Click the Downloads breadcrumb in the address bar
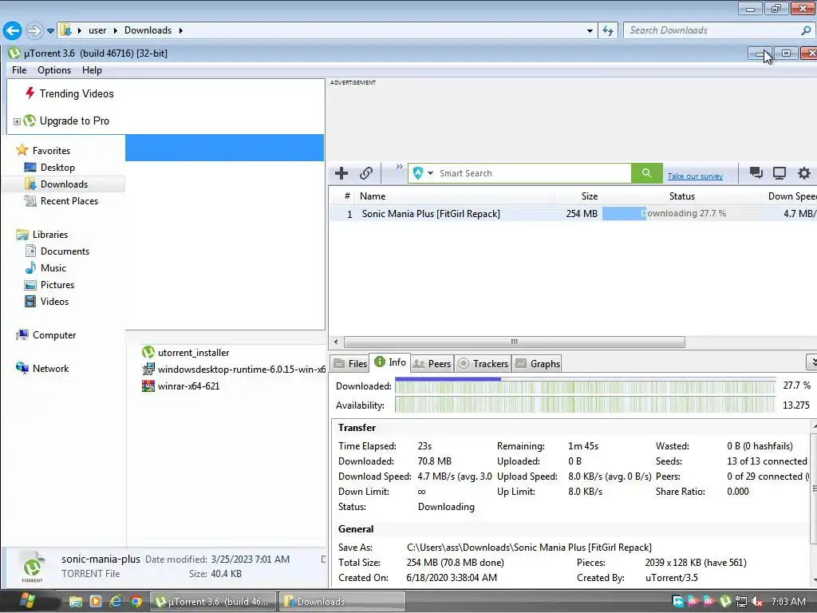817x613 pixels. (x=148, y=31)
